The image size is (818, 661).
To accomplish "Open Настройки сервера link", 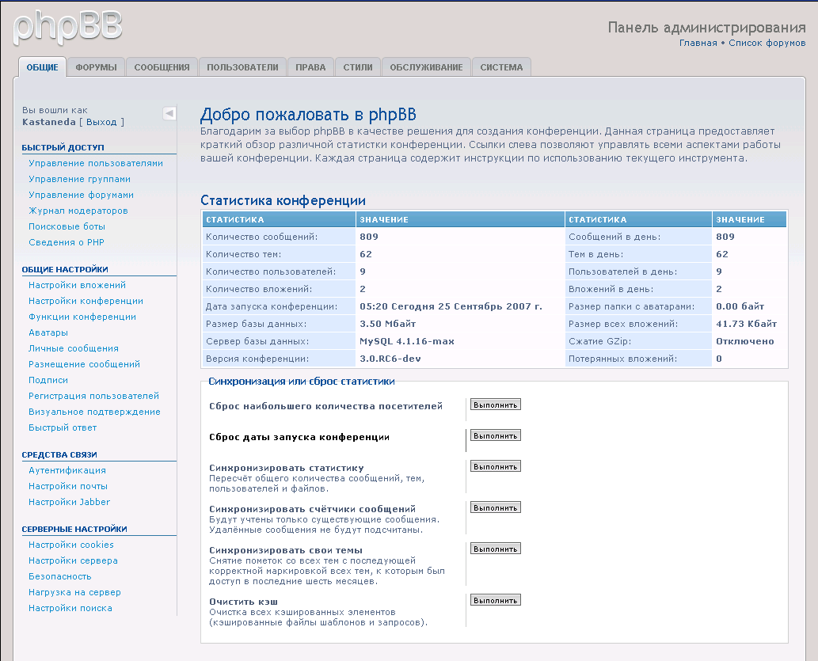I will click(73, 560).
